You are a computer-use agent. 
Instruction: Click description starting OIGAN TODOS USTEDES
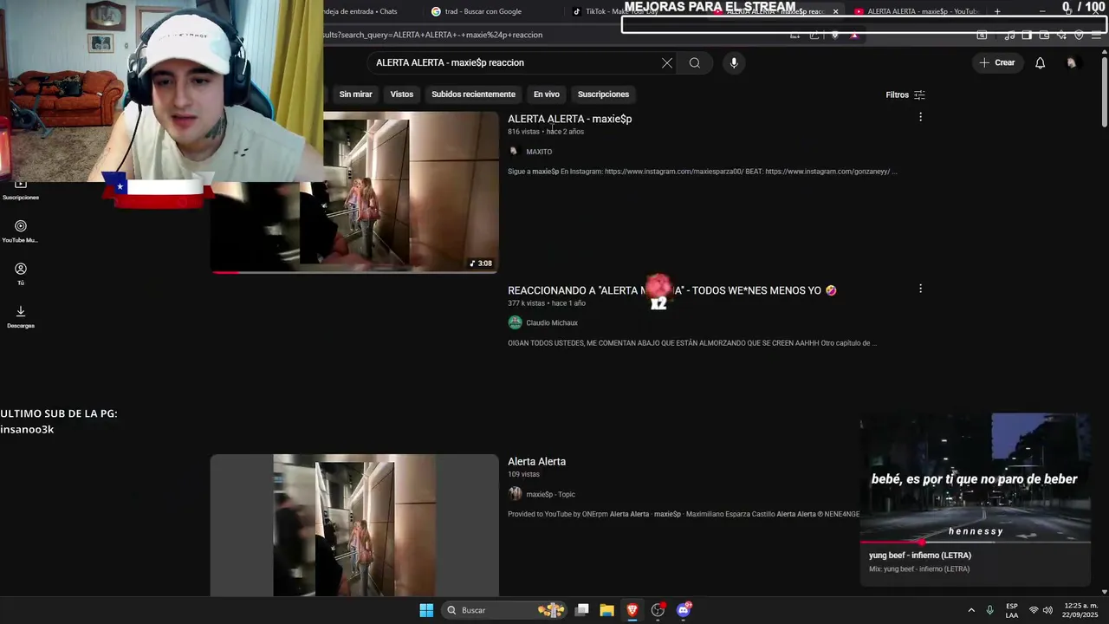692,343
